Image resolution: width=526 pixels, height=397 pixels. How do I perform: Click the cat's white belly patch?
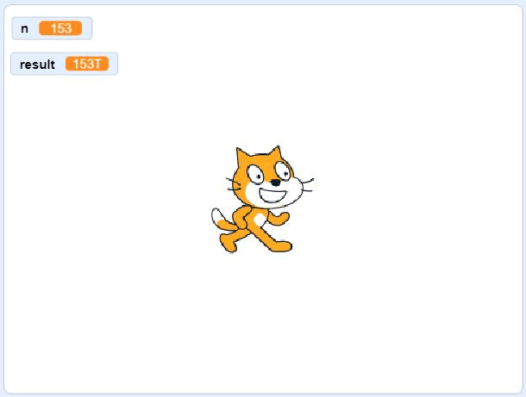pyautogui.click(x=259, y=220)
